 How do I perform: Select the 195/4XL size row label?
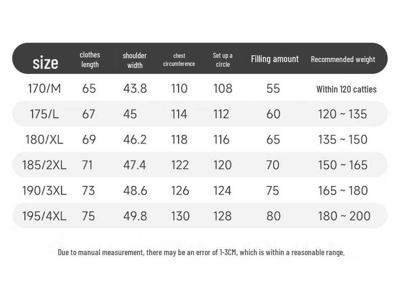(44, 216)
